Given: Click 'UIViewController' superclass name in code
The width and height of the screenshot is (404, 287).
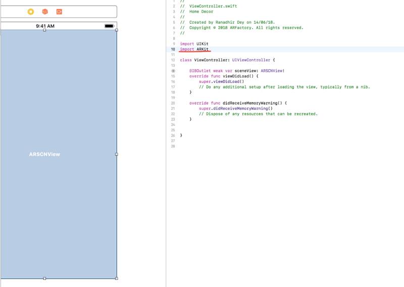Looking at the screenshot, I should point(251,60).
